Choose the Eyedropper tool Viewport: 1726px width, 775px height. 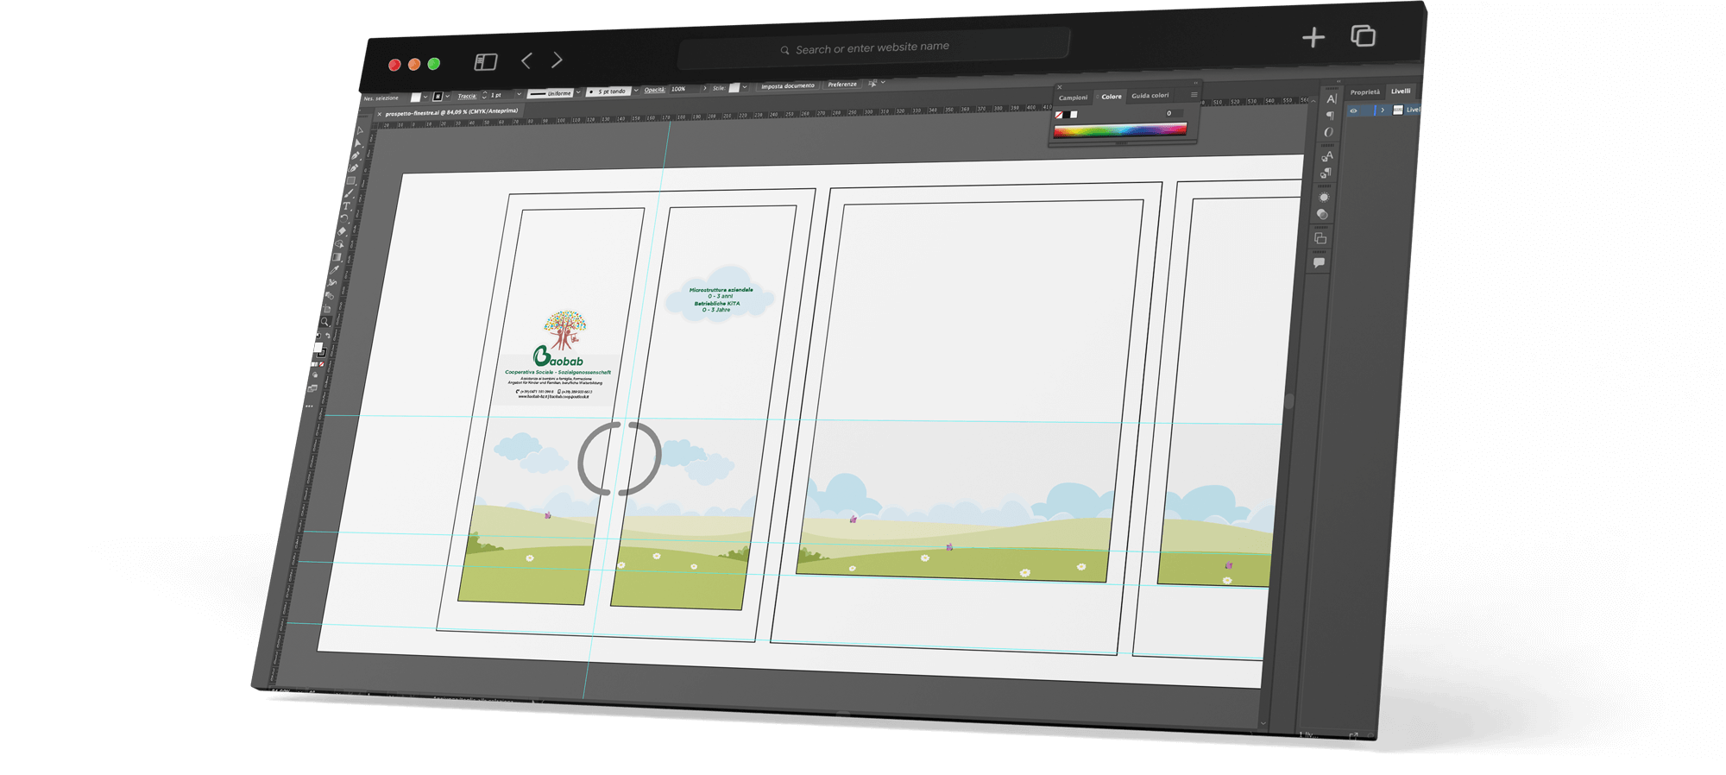[335, 270]
